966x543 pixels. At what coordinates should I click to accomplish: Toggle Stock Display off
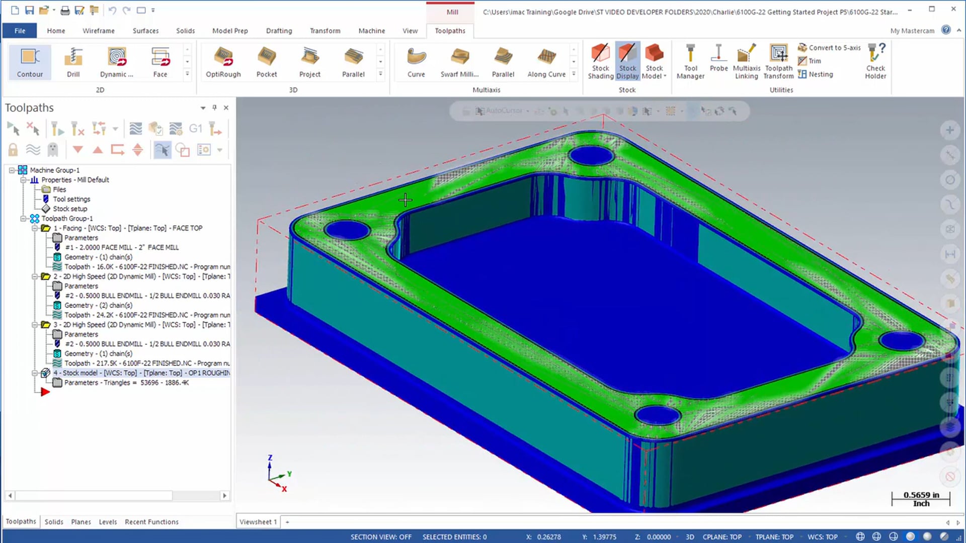click(x=627, y=61)
